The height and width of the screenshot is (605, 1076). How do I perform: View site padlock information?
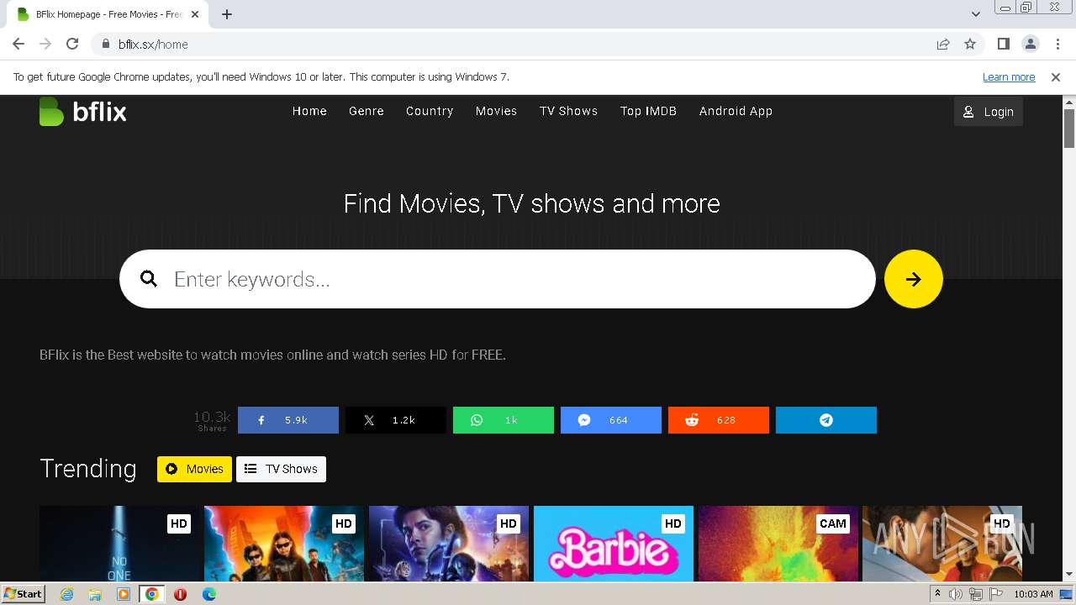[x=105, y=44]
